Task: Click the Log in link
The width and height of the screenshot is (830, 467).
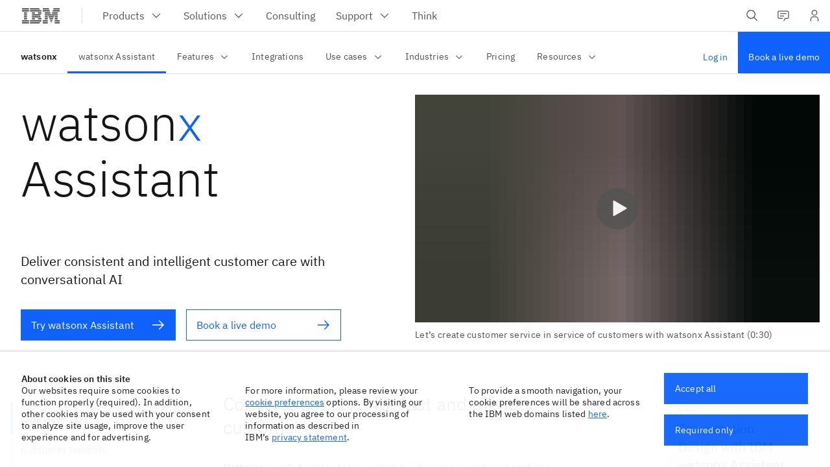Action: point(715,57)
